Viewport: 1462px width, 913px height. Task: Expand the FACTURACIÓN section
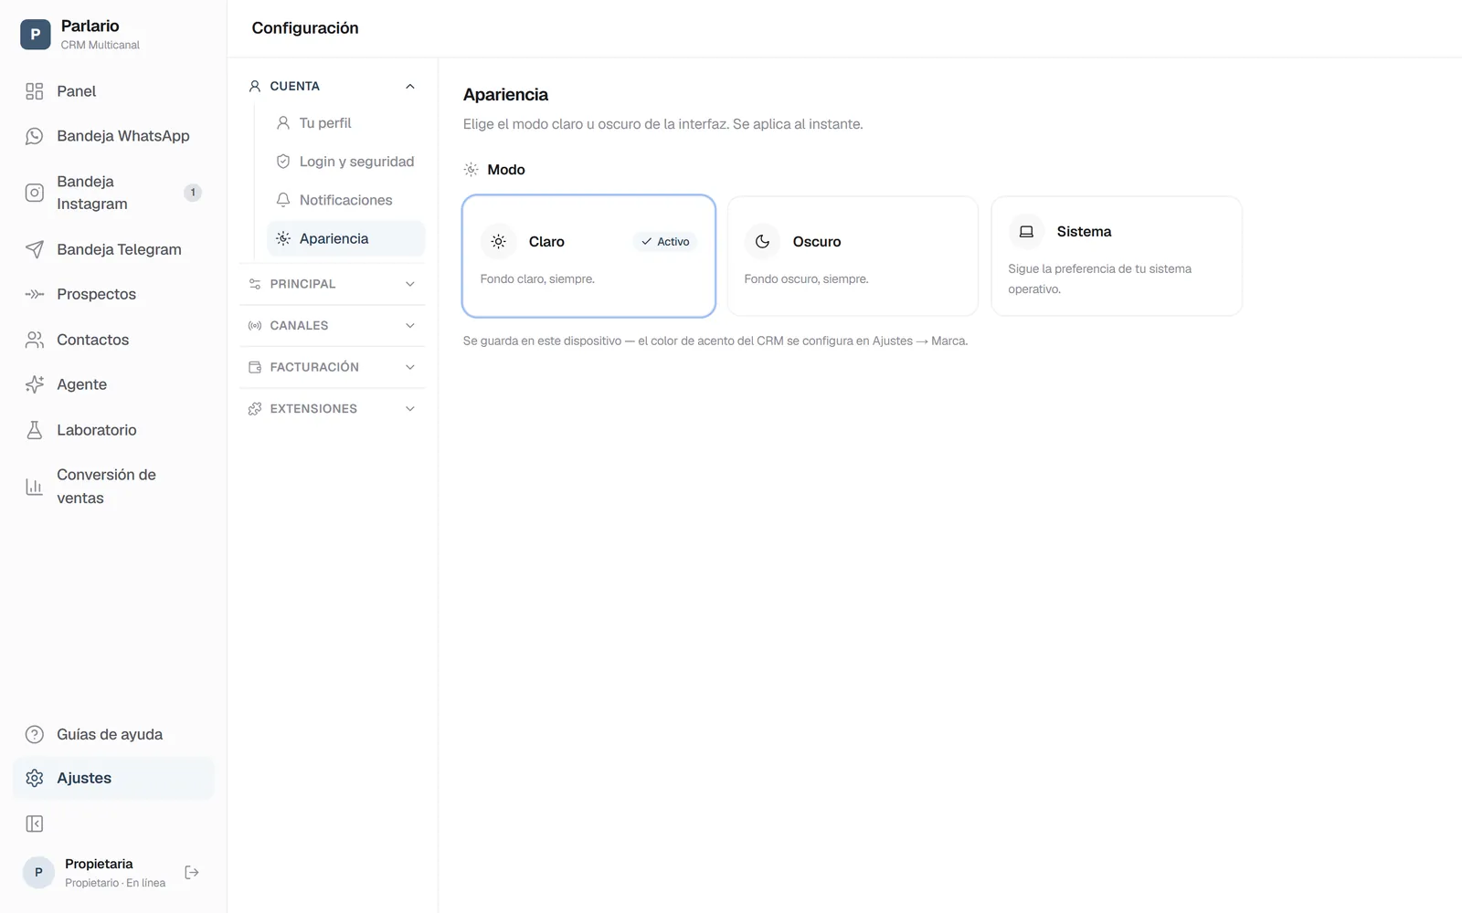pyautogui.click(x=333, y=367)
